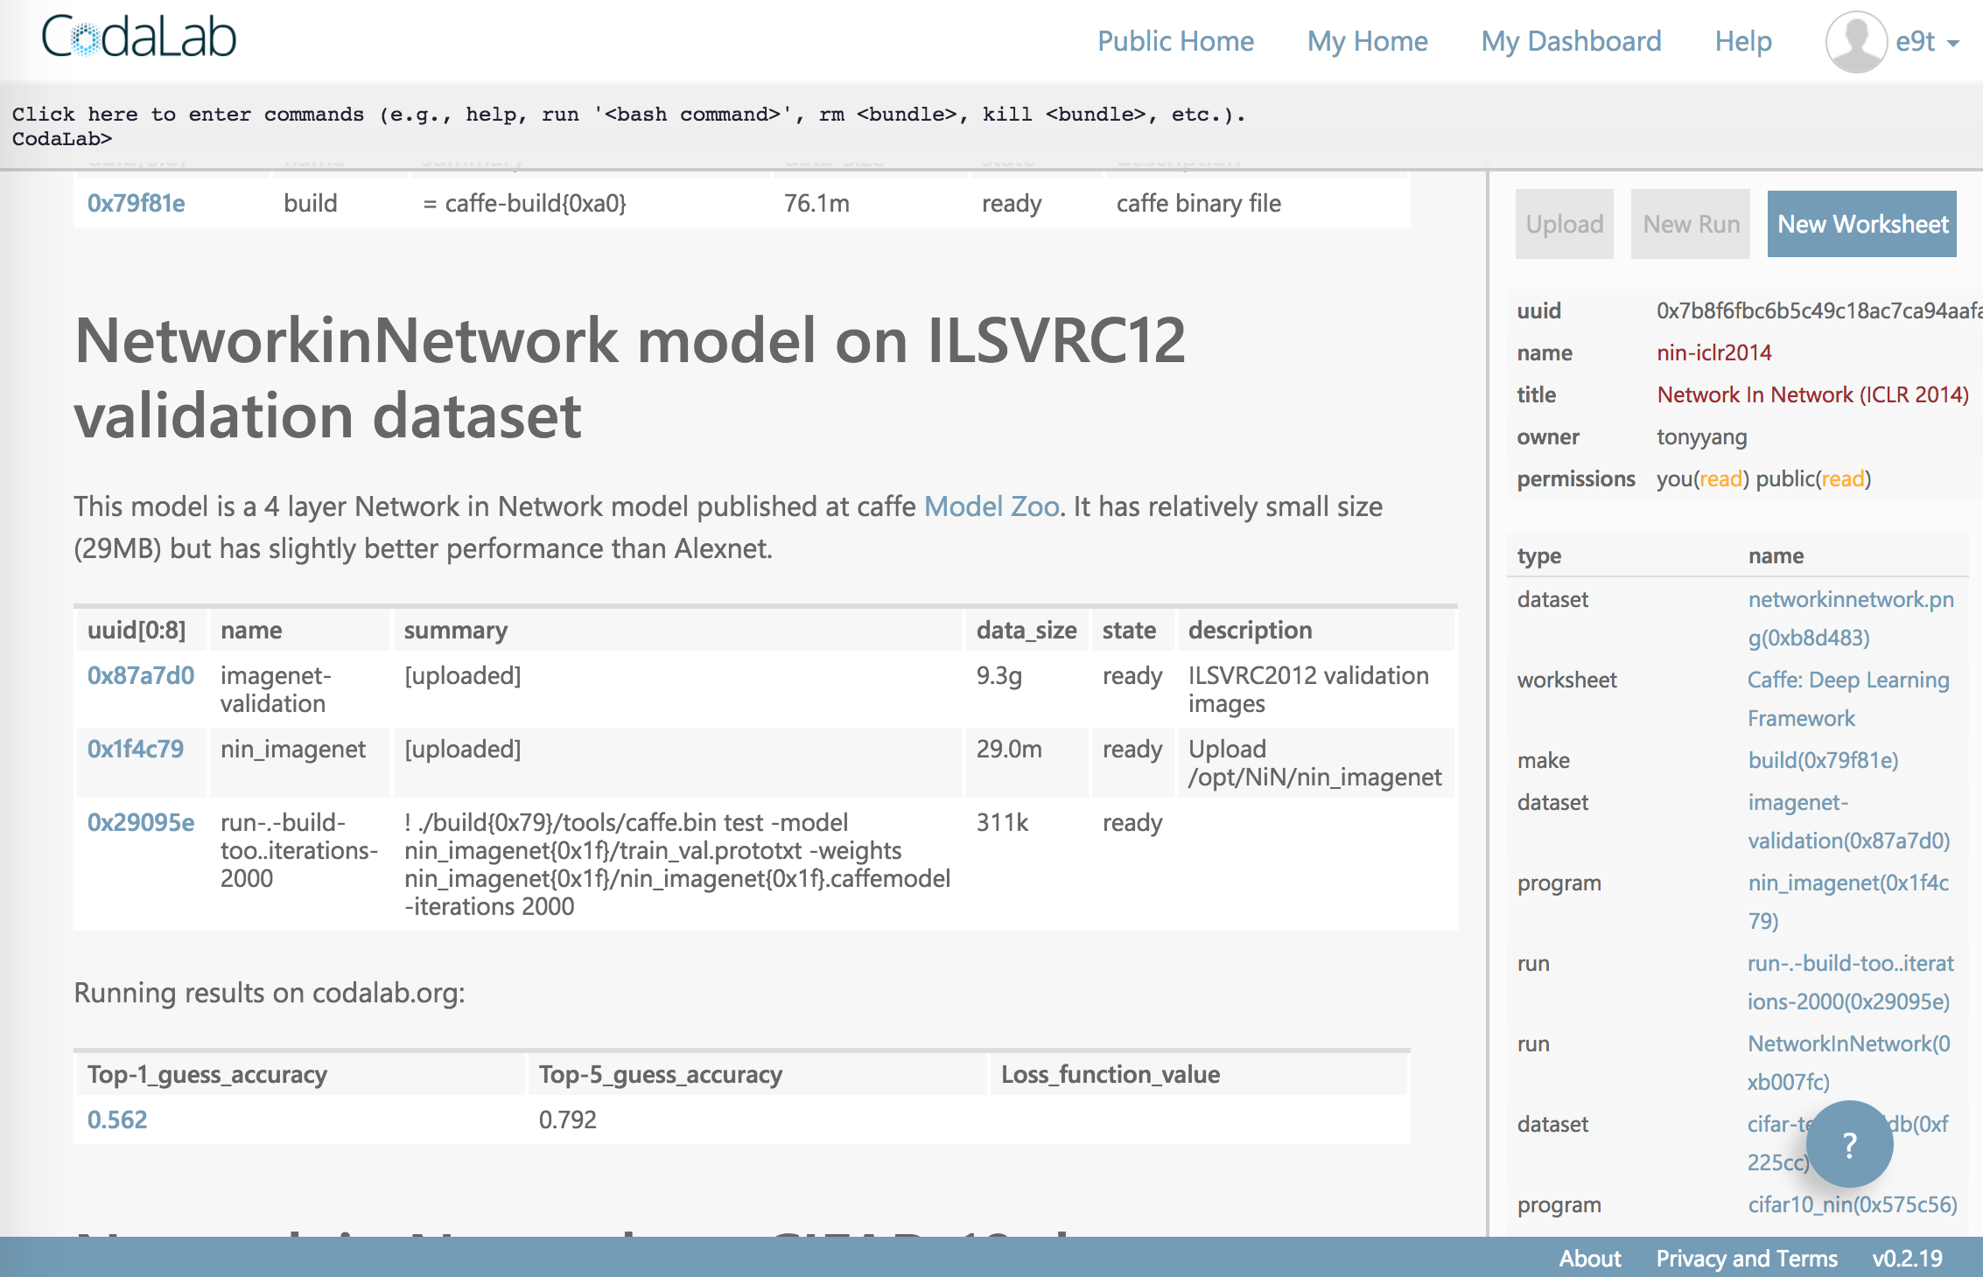Open build(0x79f81e) in sidebar

tap(1823, 760)
